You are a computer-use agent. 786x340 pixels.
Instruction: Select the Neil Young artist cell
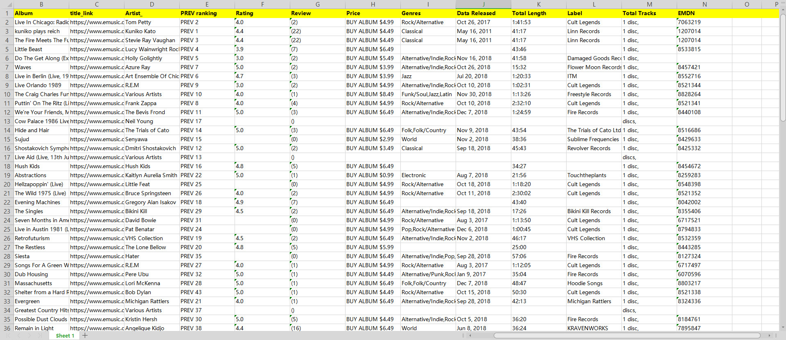coord(152,121)
